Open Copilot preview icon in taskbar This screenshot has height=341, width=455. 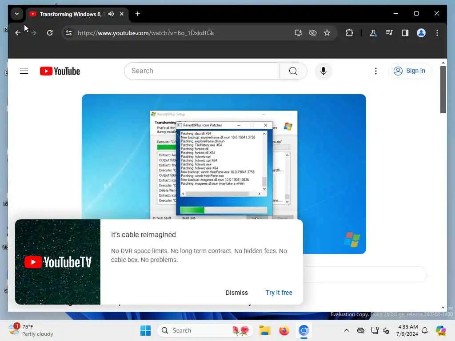(x=441, y=330)
